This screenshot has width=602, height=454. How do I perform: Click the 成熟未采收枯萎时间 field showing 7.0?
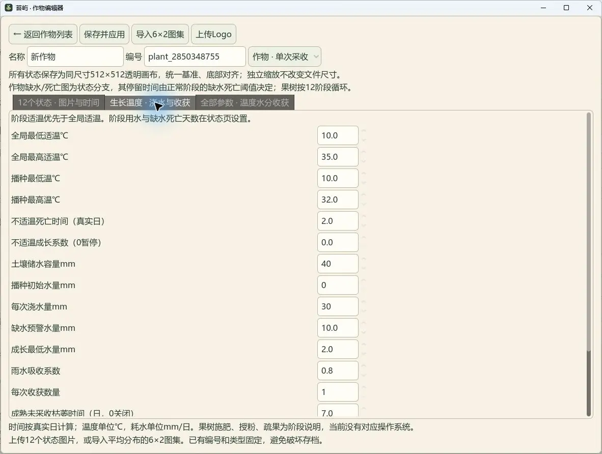[x=338, y=411]
